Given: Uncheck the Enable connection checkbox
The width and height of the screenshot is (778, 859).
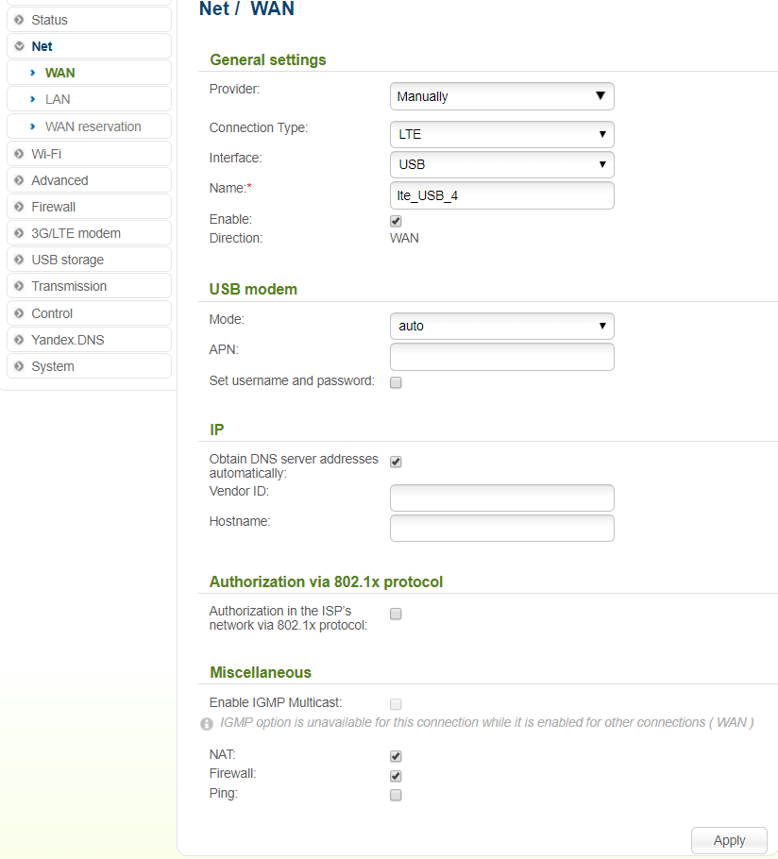Looking at the screenshot, I should [396, 221].
